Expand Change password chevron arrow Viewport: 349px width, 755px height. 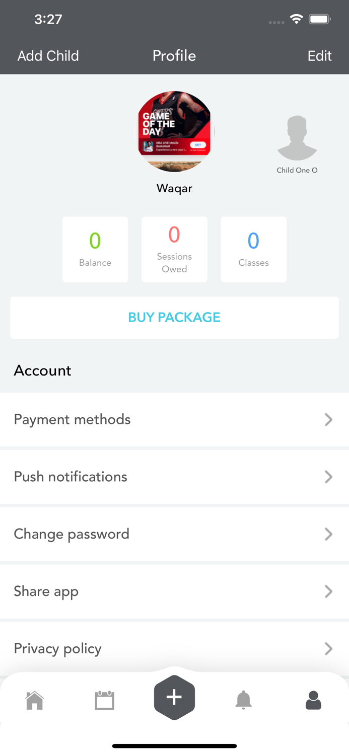(x=328, y=534)
